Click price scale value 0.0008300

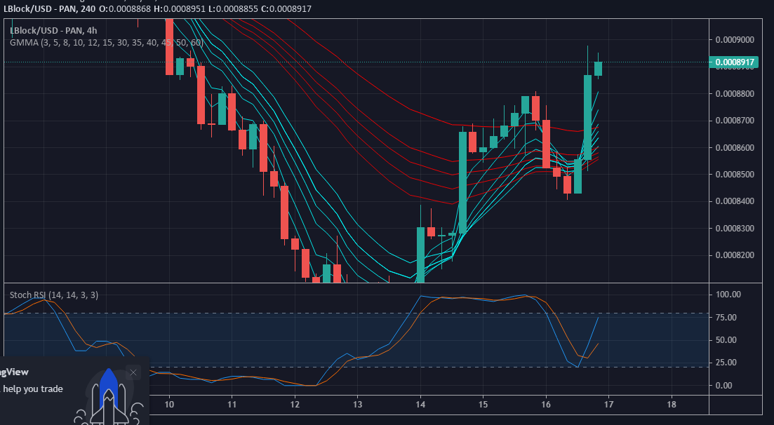(735, 229)
